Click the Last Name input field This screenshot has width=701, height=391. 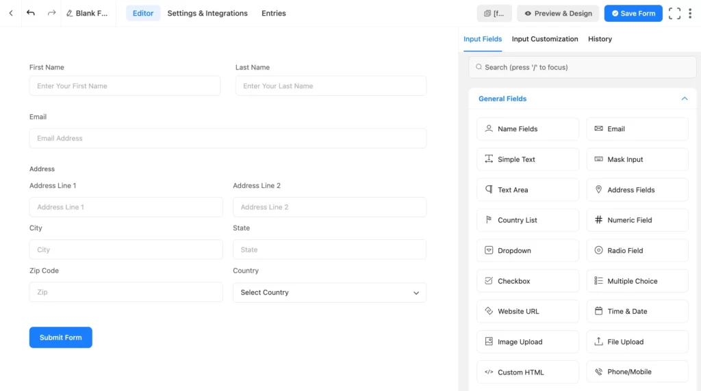(x=331, y=85)
